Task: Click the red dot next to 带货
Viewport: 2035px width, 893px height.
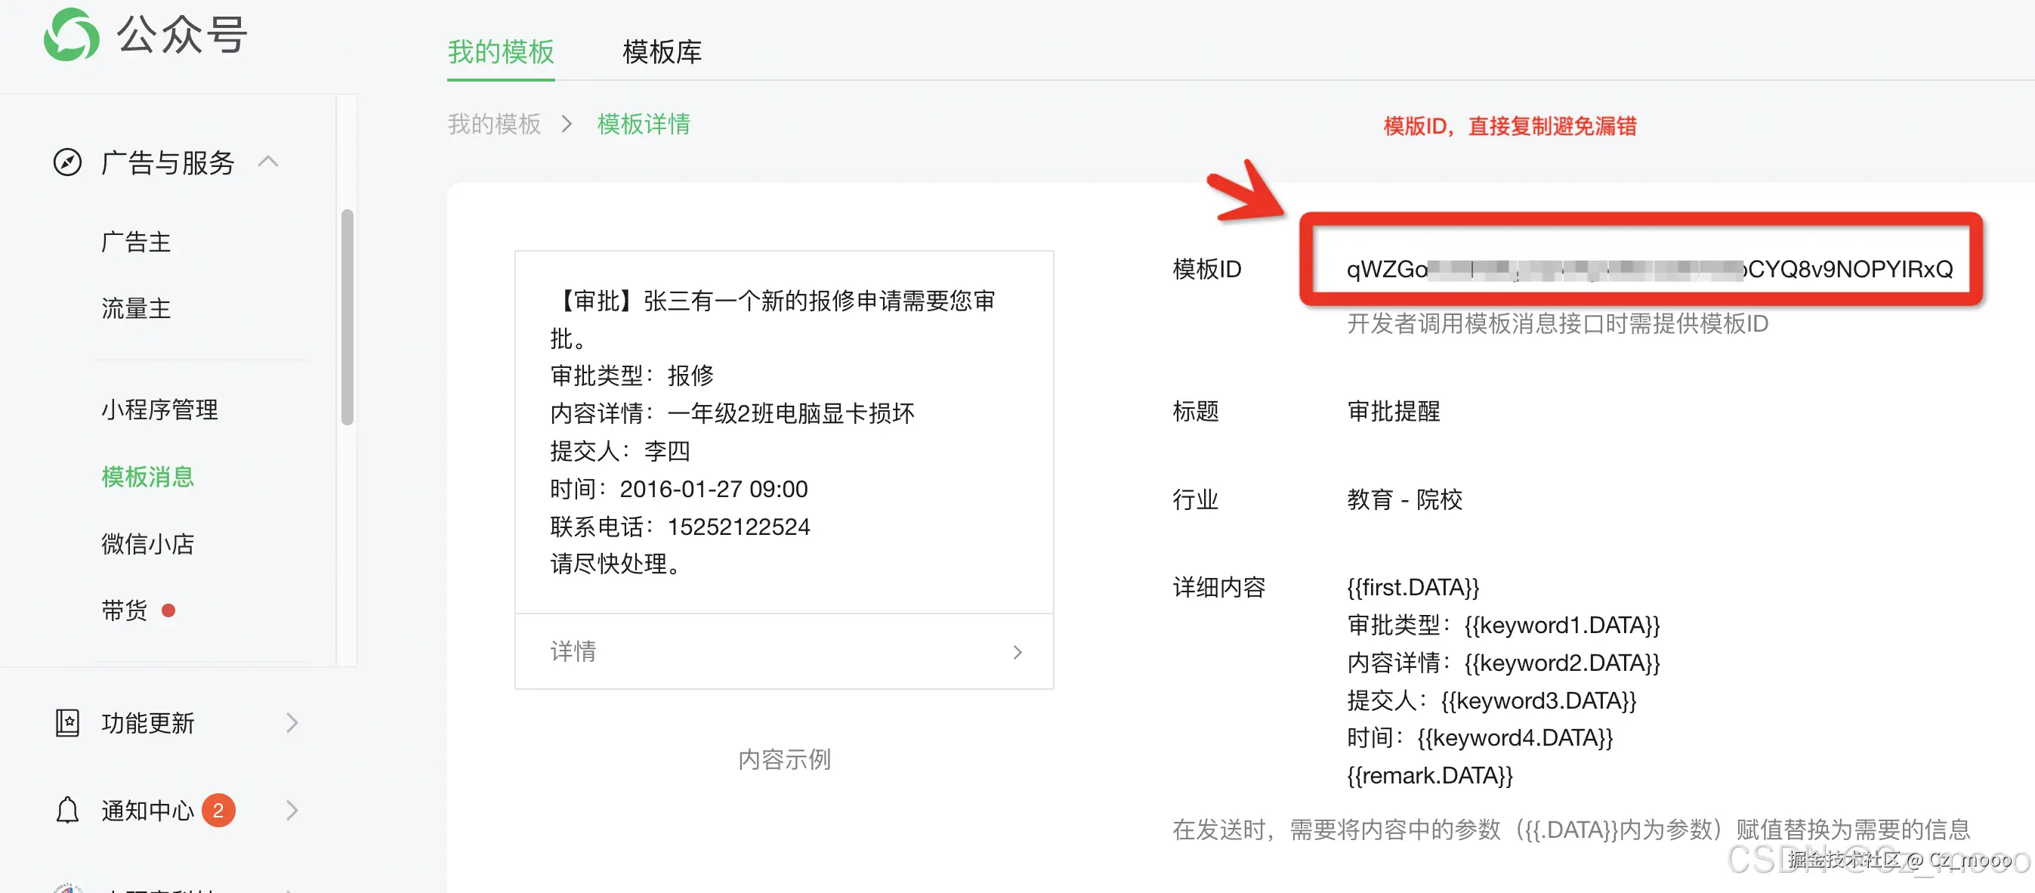Action: [168, 610]
